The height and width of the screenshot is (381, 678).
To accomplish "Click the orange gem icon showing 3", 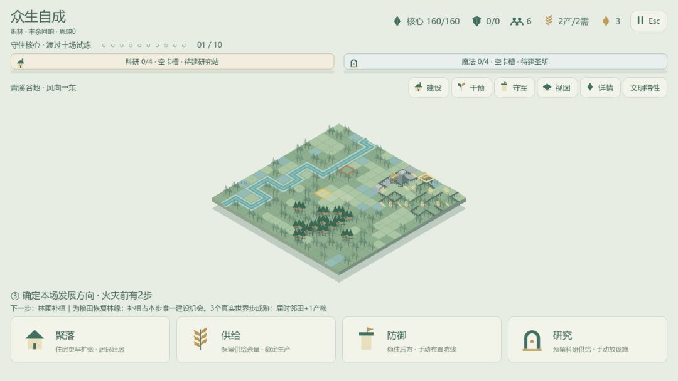I will coord(606,21).
